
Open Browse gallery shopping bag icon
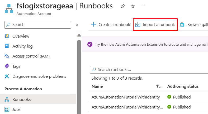point(182,24)
